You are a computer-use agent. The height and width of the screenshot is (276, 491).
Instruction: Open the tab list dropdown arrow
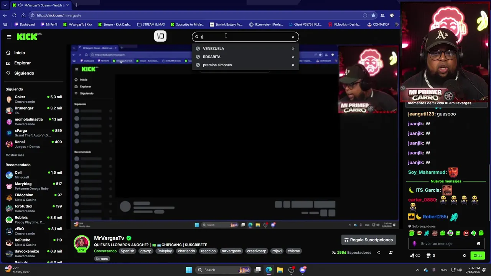pyautogui.click(x=5, y=5)
